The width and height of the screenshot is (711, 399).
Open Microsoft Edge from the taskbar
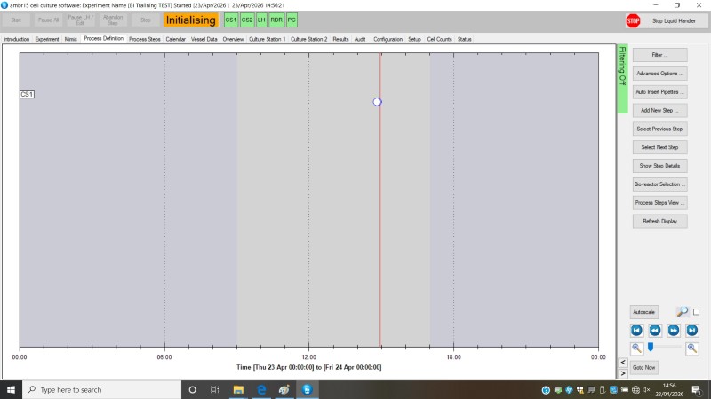tap(261, 389)
